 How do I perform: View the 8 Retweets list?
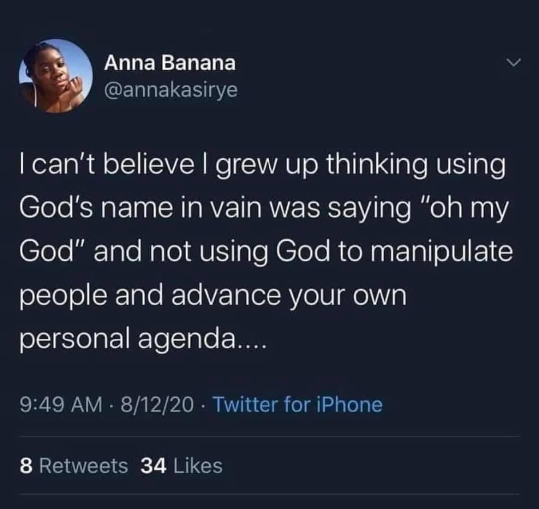74,466
